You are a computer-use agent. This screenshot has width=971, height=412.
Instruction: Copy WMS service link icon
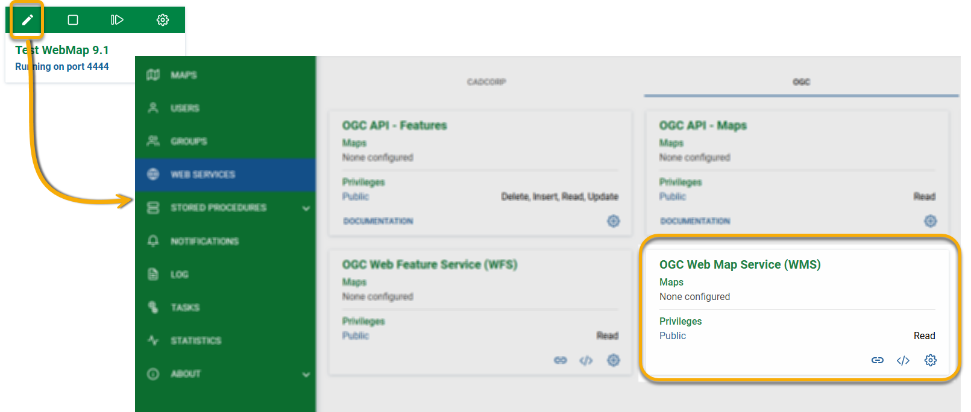click(x=878, y=360)
